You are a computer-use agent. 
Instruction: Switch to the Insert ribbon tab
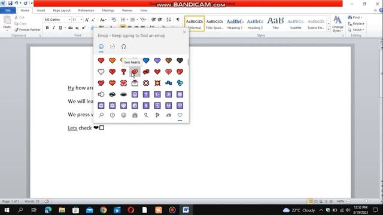pyautogui.click(x=41, y=11)
